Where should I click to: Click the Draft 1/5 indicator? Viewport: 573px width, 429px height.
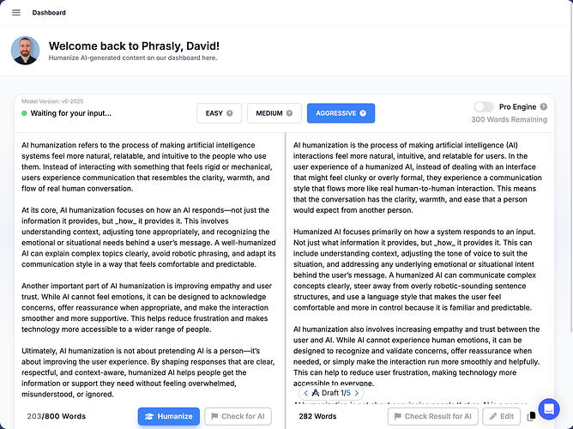point(331,393)
